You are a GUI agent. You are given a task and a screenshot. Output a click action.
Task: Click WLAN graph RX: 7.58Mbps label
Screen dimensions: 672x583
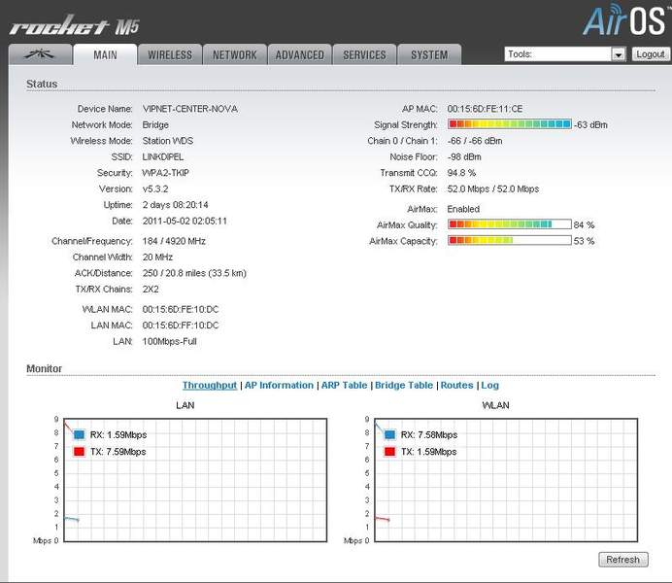point(429,434)
